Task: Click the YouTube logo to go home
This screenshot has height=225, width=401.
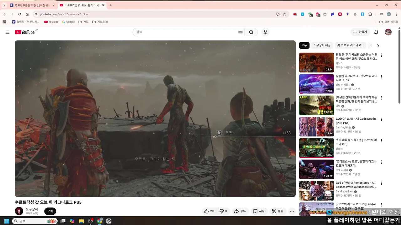Action: (x=25, y=32)
